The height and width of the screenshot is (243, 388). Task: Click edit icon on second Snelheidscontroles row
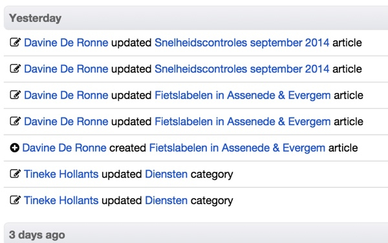click(16, 69)
